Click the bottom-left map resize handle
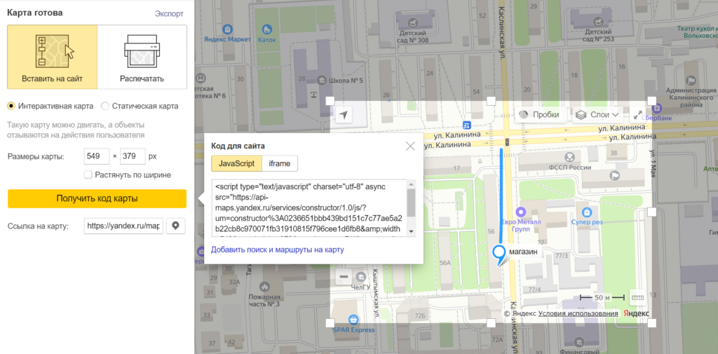The image size is (718, 354). [x=330, y=323]
